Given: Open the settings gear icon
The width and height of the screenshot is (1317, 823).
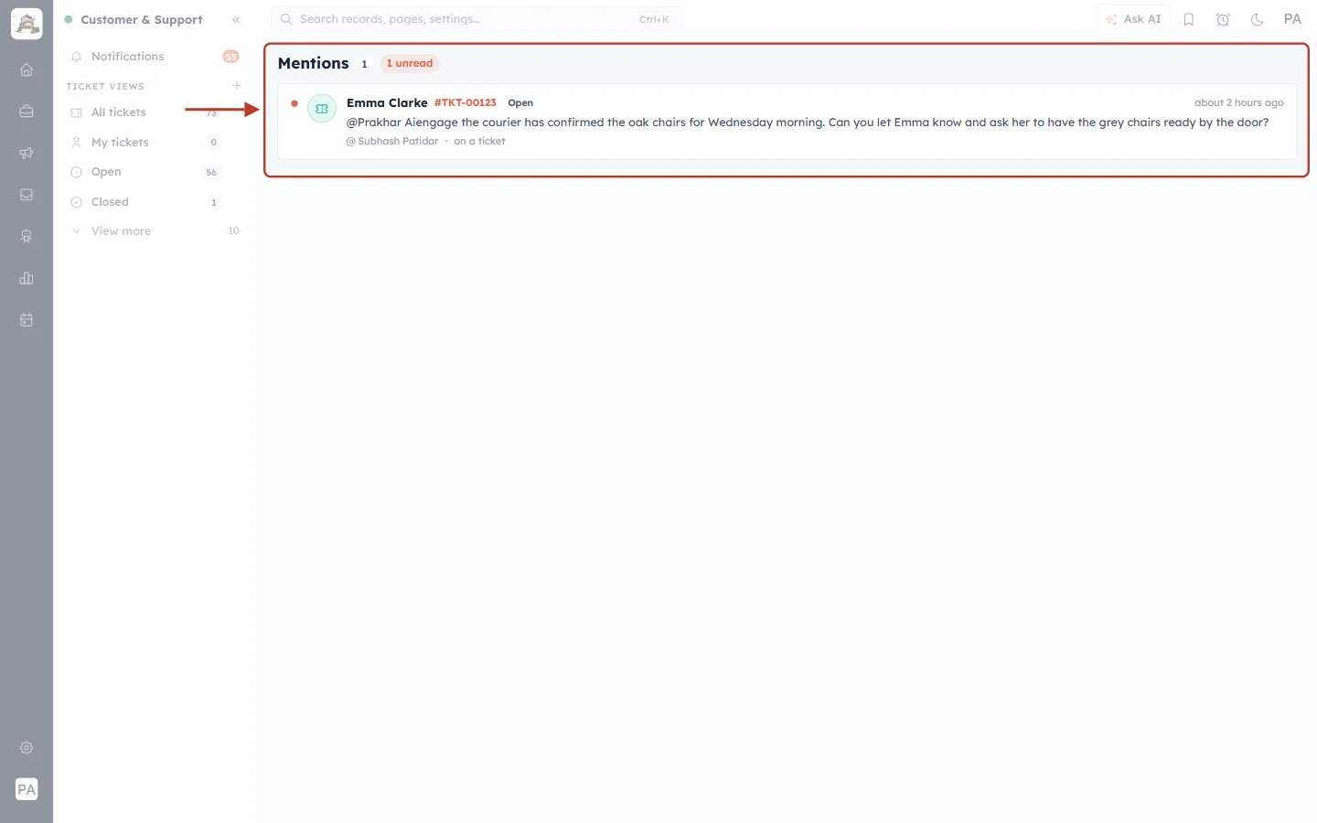Looking at the screenshot, I should point(27,748).
